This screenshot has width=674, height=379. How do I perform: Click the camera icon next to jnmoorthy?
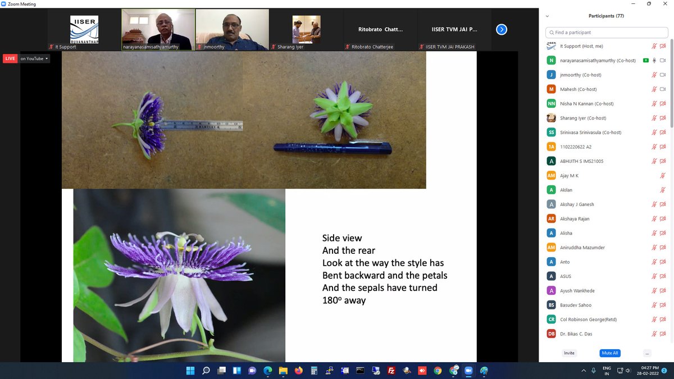point(663,75)
